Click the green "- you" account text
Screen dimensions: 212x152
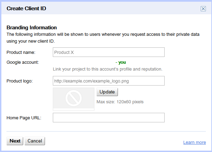pos(121,62)
